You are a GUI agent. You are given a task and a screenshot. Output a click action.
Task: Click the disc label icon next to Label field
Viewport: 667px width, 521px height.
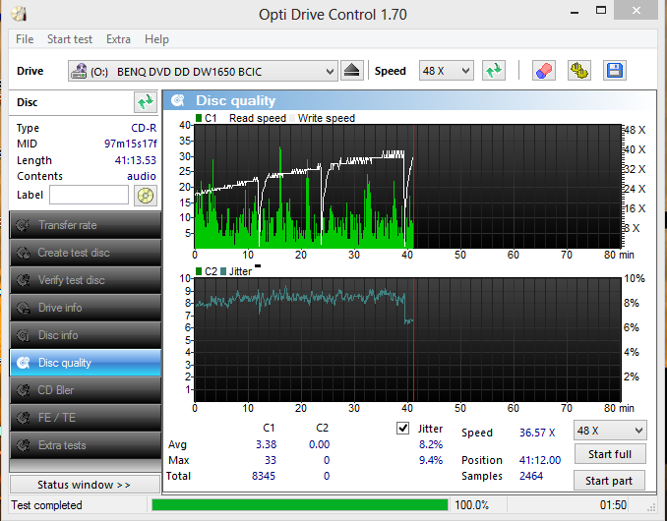point(146,196)
